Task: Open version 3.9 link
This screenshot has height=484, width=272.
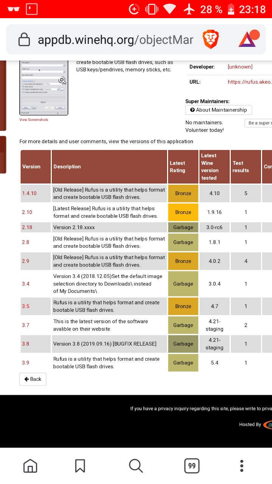Action: (26, 363)
